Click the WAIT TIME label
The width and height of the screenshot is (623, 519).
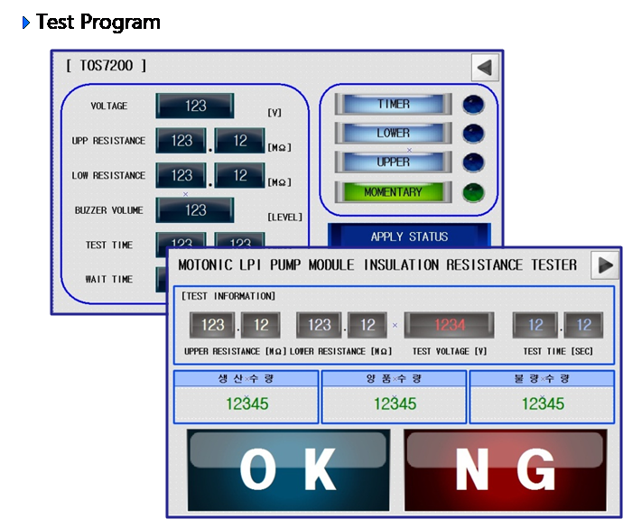click(x=109, y=279)
